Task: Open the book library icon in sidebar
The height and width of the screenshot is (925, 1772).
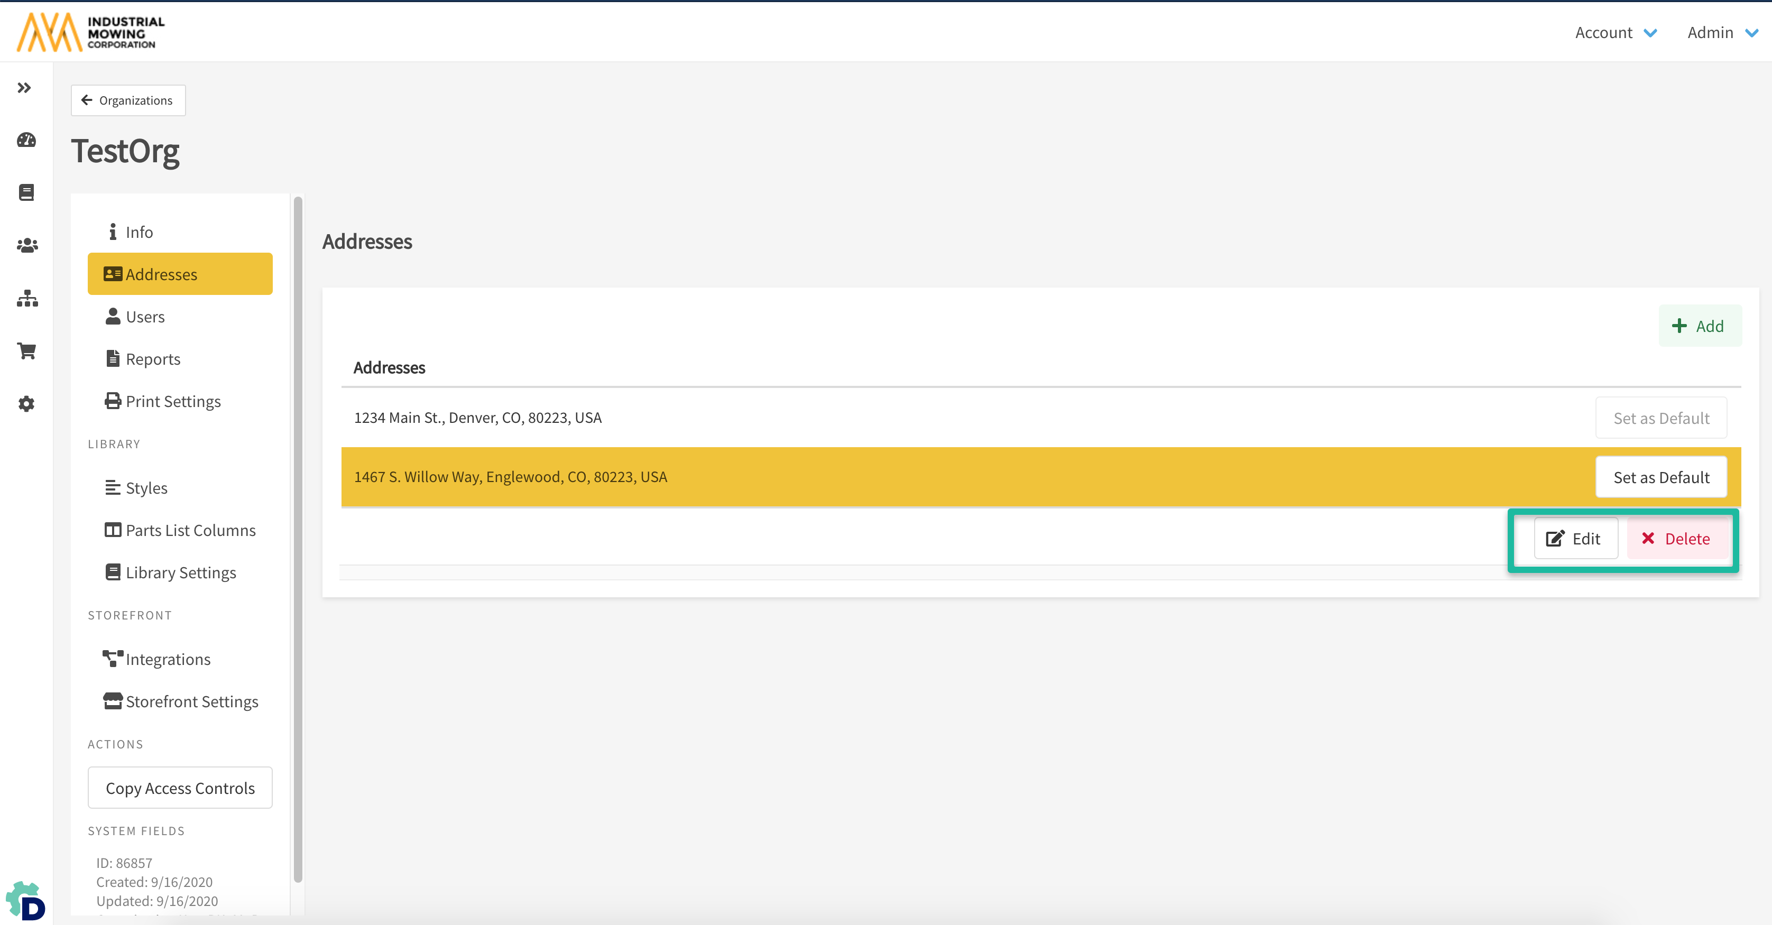Action: (26, 192)
